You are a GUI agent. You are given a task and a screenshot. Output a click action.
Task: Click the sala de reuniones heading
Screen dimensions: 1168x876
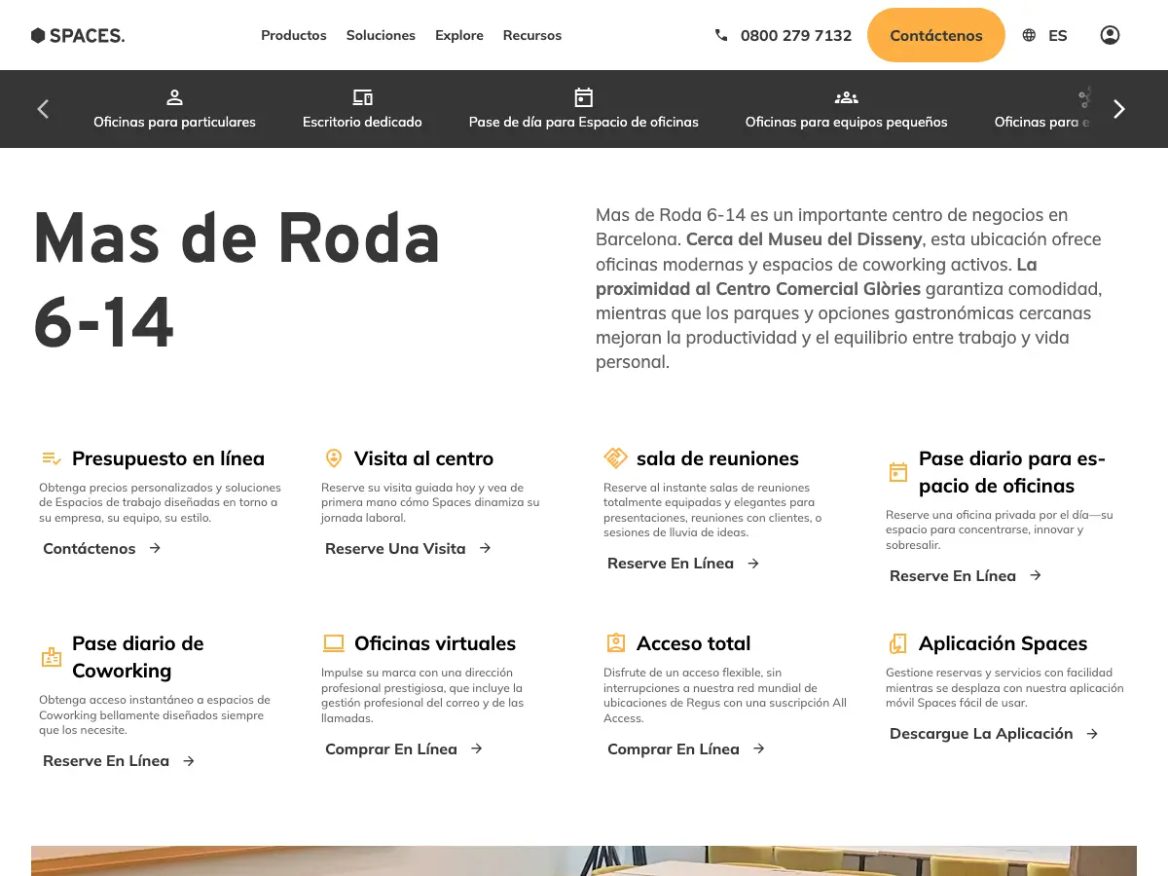[x=717, y=458]
